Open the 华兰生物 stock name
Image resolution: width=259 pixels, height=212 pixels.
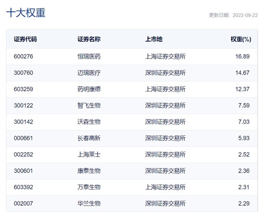[89, 203]
